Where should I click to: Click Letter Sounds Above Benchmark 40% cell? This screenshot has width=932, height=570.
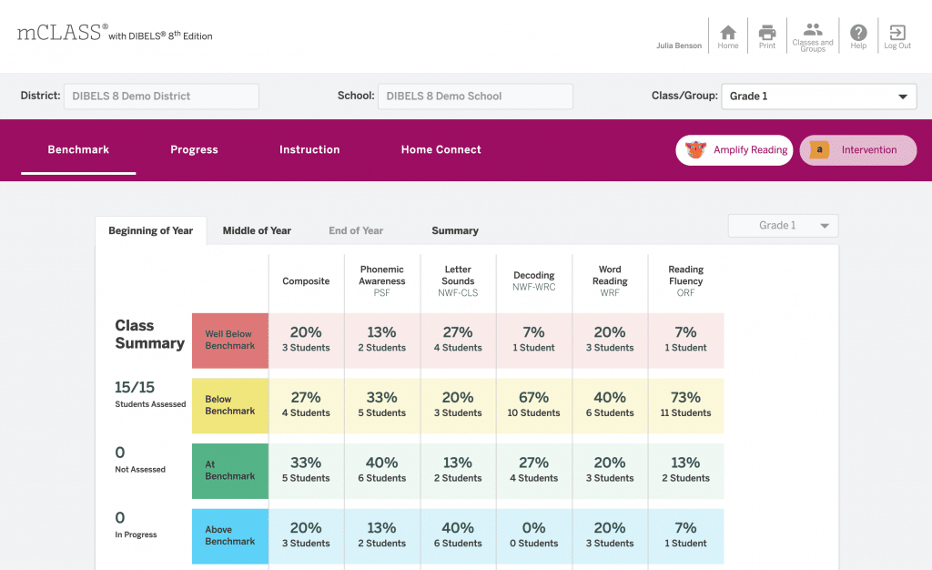click(x=458, y=536)
